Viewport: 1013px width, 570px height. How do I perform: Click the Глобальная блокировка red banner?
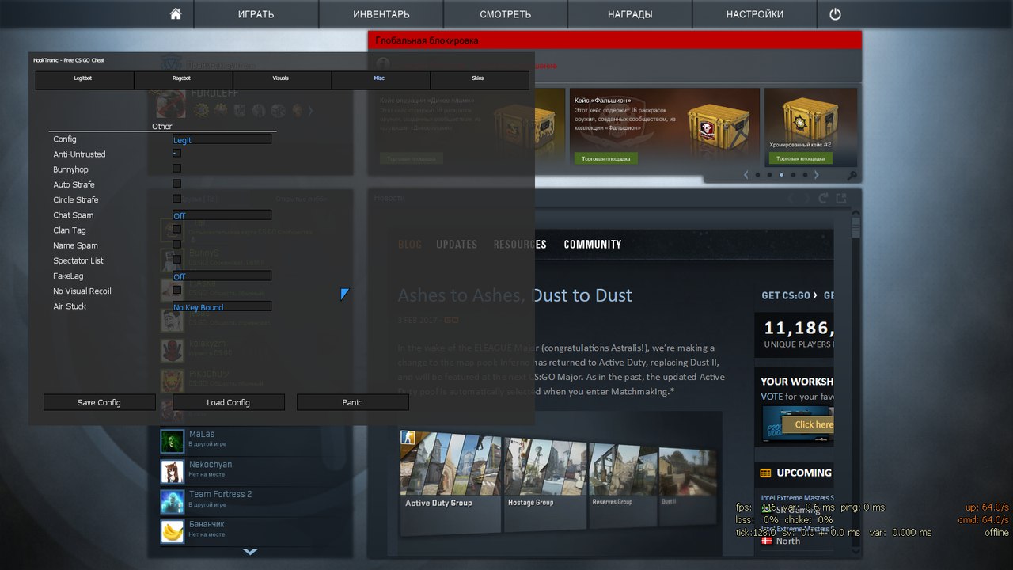tap(615, 40)
